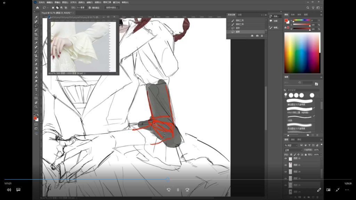
Task: Click the brush folder icon below presets
Action: (x=308, y=135)
